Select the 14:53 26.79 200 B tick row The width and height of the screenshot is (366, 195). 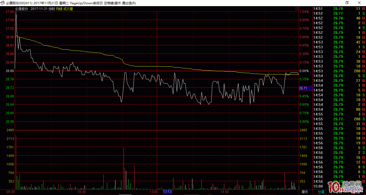[339, 71]
